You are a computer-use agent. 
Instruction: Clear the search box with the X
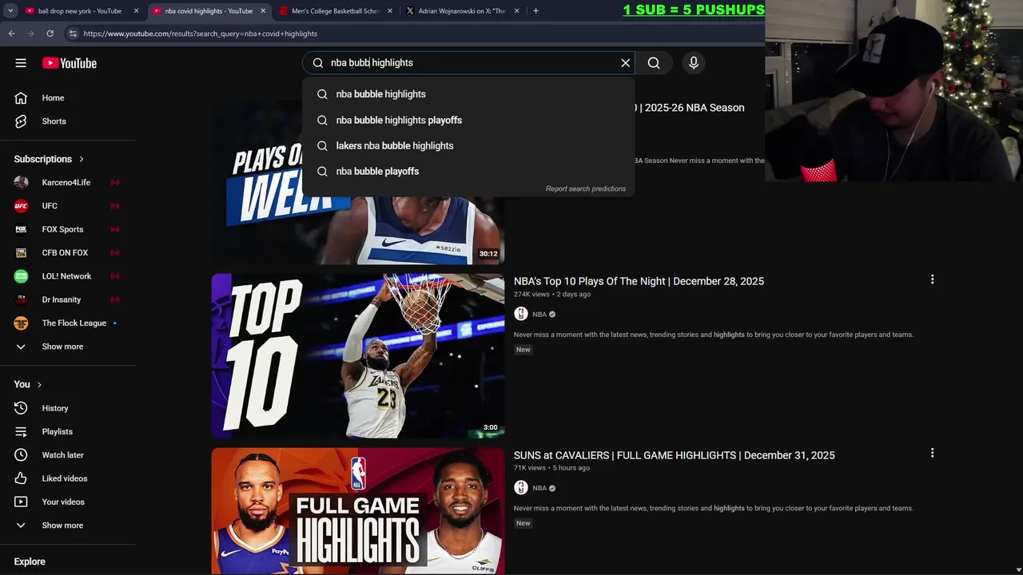coord(626,63)
